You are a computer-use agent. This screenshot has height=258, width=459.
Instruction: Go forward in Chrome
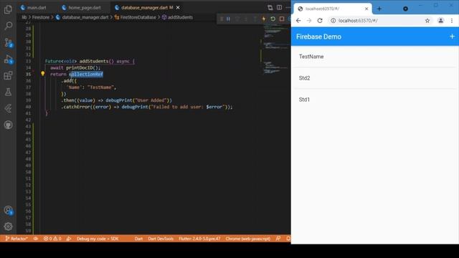click(309, 21)
